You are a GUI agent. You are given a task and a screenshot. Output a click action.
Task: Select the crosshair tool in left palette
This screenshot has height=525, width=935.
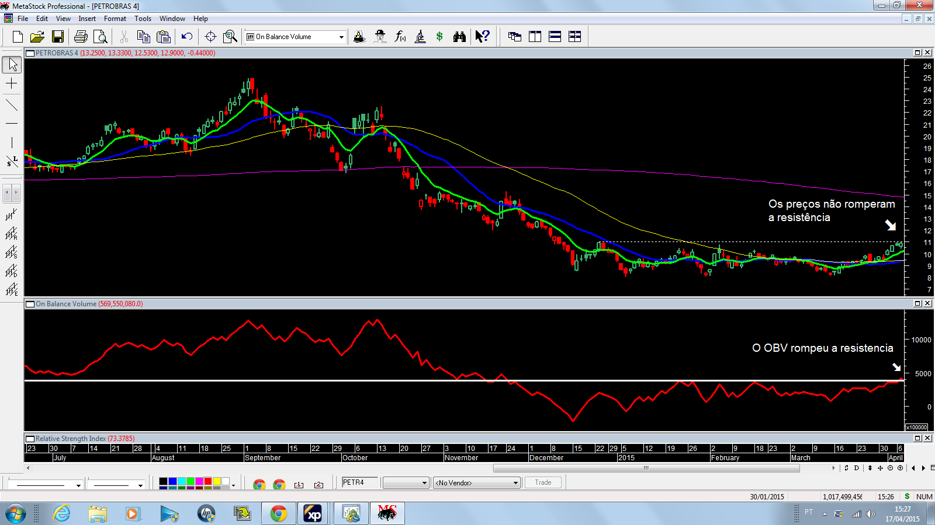pyautogui.click(x=12, y=84)
